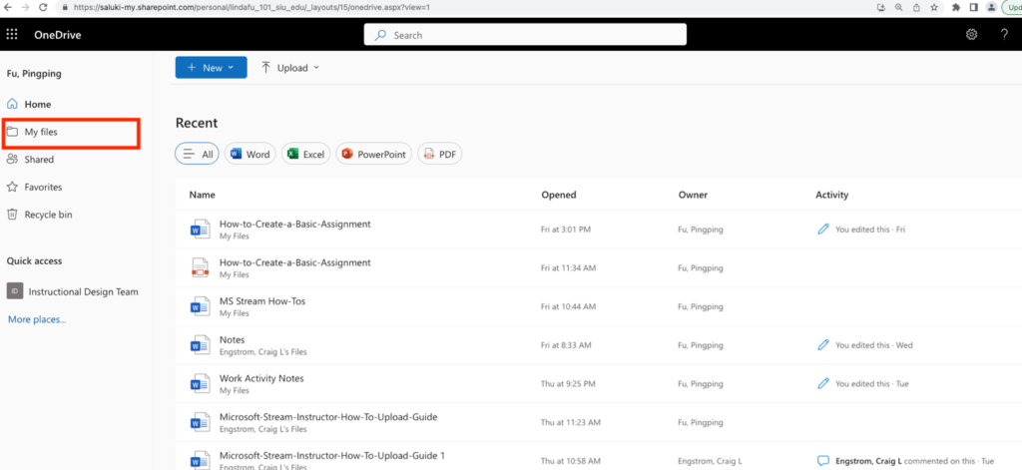The height and width of the screenshot is (470, 1022).
Task: Click the 'Fri at 8:33 AM' opened time
Action: (566, 345)
